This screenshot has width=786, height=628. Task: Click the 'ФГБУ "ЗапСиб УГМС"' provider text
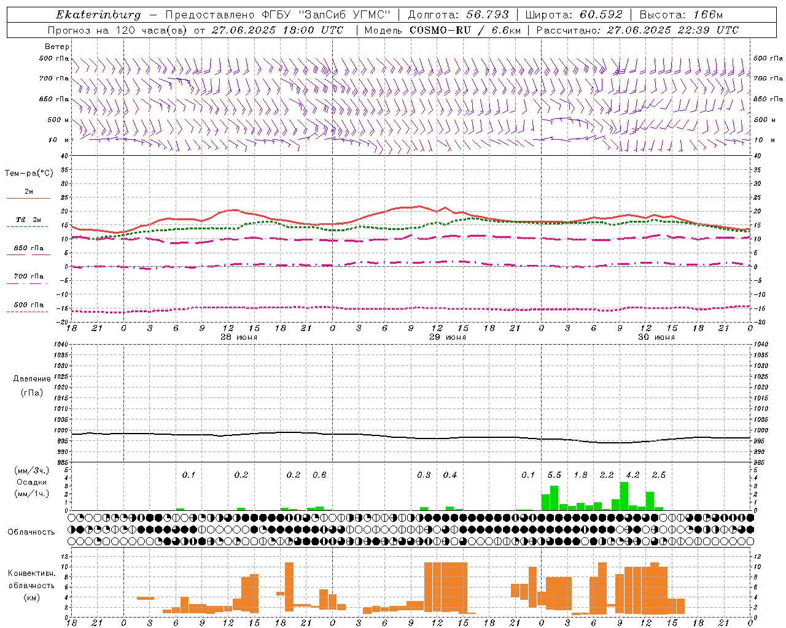[326, 15]
